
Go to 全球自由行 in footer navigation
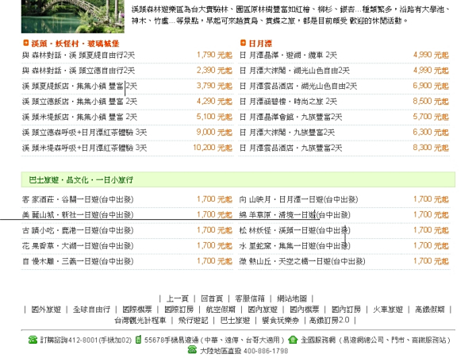91,310
